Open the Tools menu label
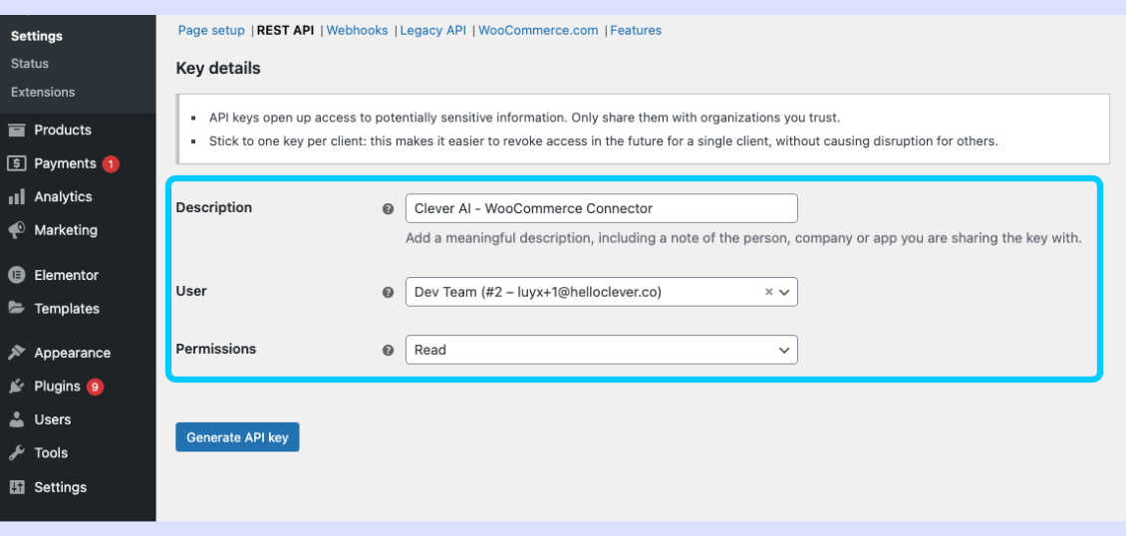 point(51,452)
